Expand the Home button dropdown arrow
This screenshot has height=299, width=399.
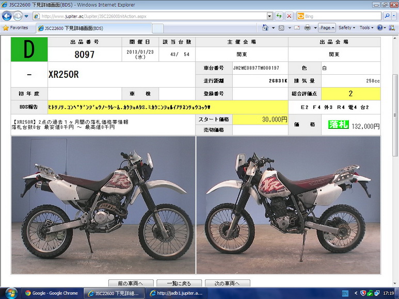273,28
